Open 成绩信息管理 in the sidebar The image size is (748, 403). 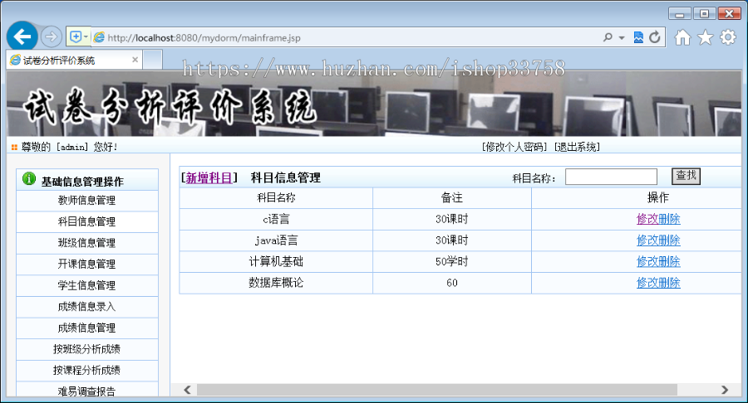(x=86, y=328)
